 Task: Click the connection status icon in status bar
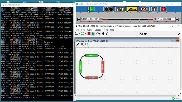pyautogui.click(x=177, y=99)
